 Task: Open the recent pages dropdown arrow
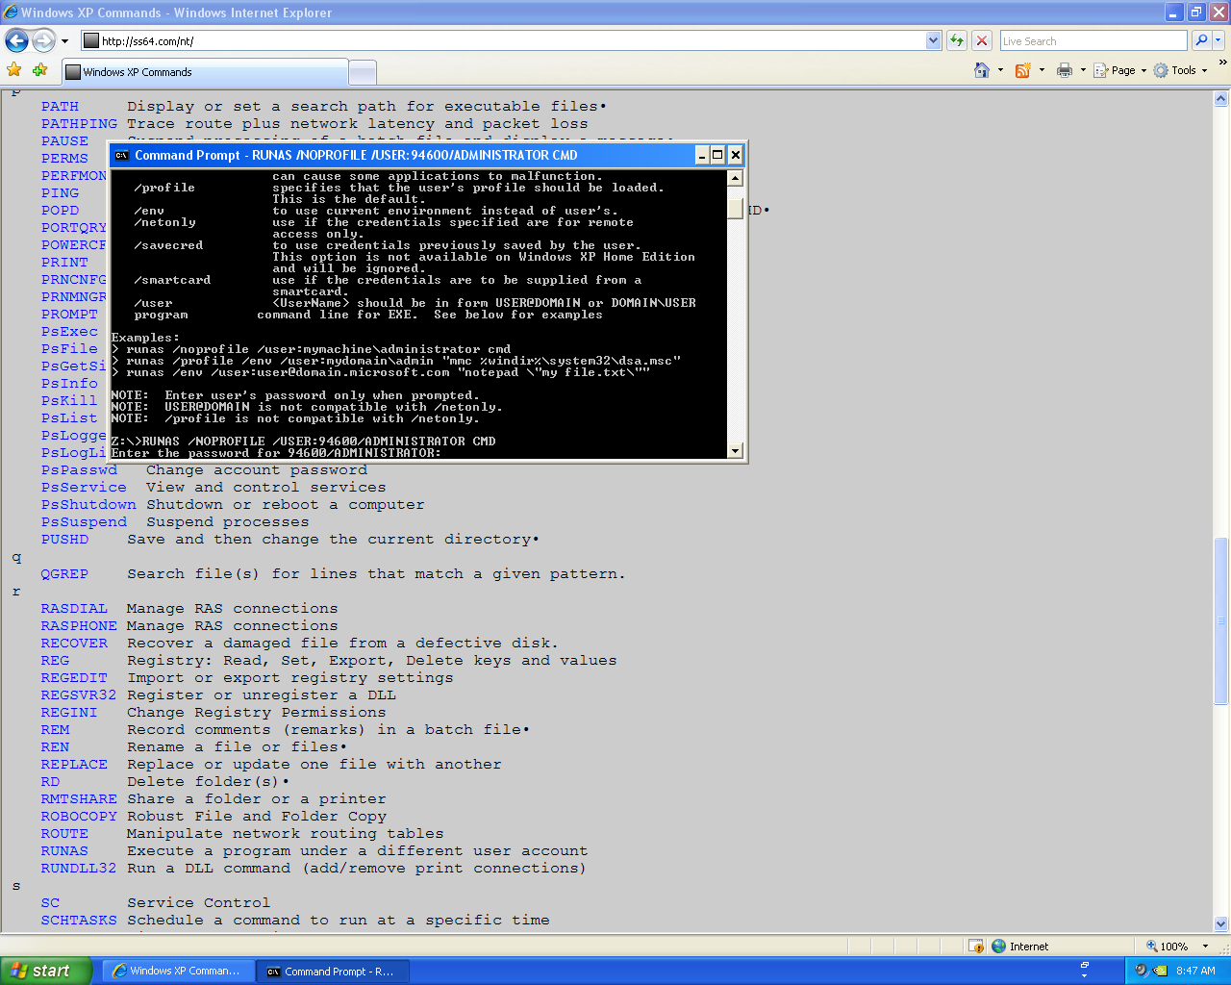pyautogui.click(x=64, y=41)
